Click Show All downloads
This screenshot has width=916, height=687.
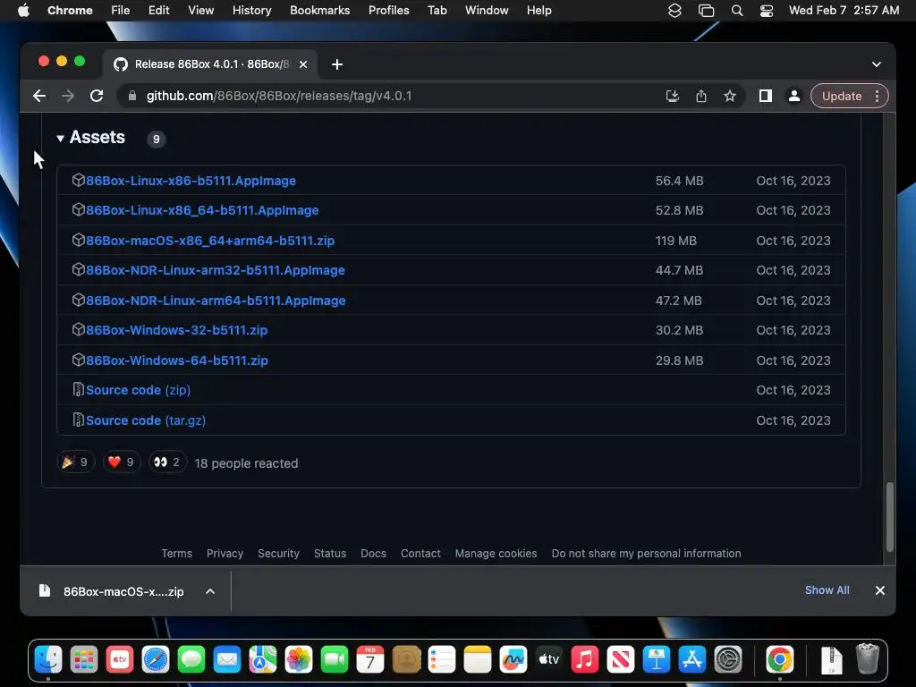click(827, 590)
